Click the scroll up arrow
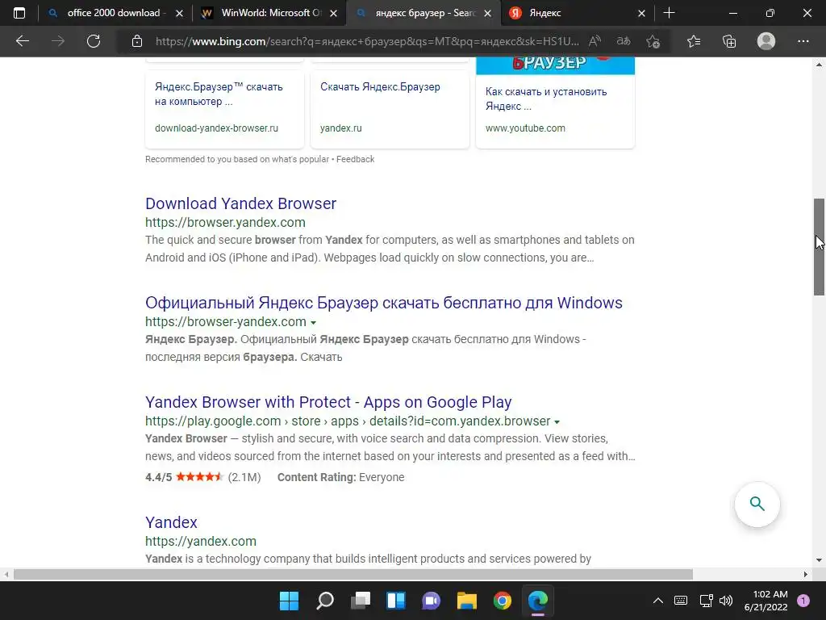This screenshot has height=620, width=826. click(x=819, y=65)
